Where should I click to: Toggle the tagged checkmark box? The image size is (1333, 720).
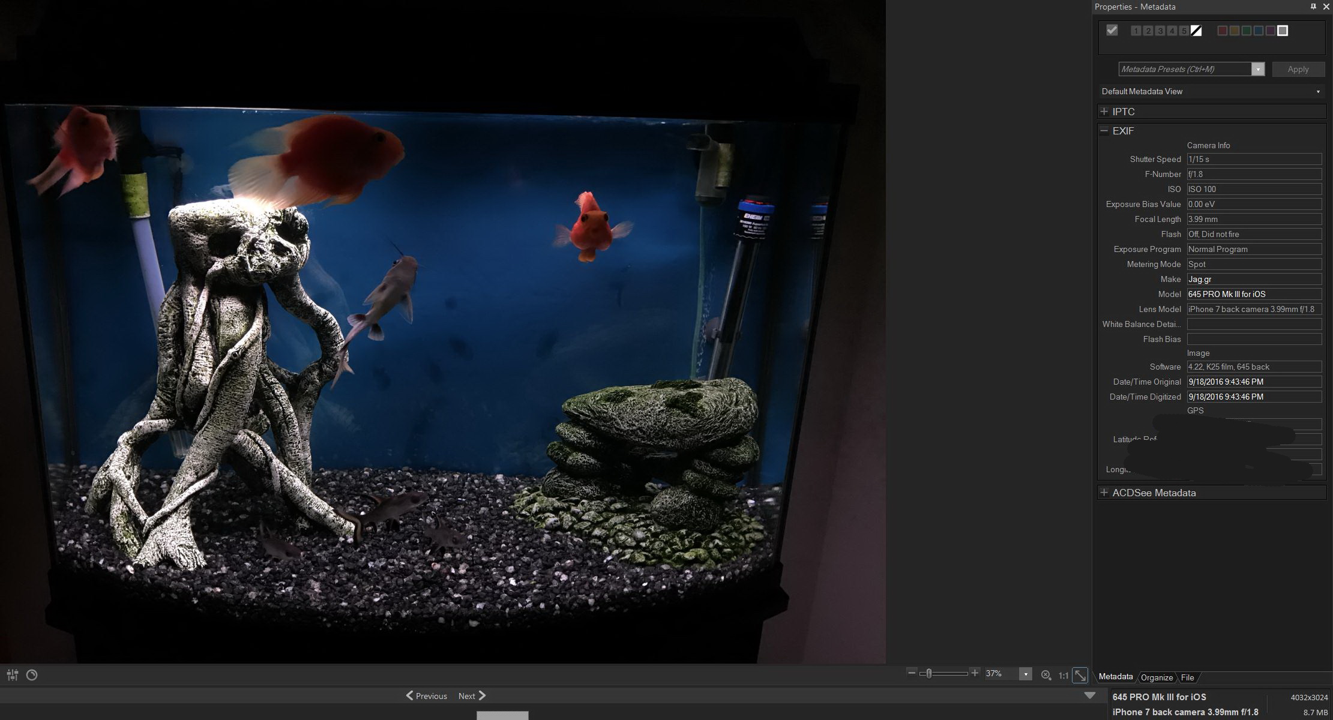tap(1112, 30)
